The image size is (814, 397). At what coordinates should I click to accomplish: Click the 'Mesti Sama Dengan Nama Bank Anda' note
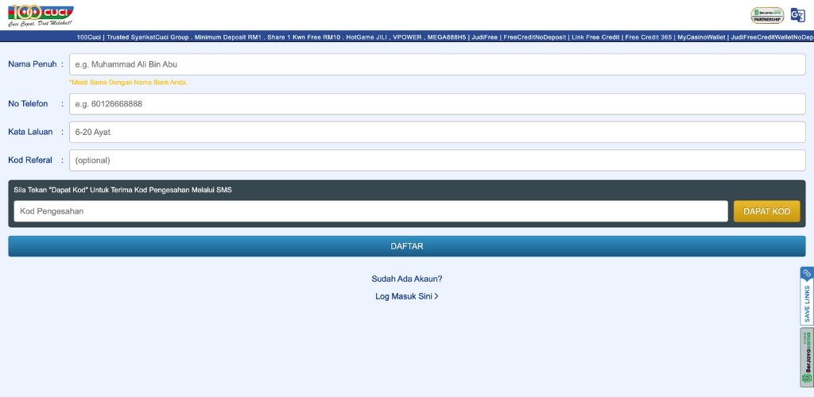click(x=128, y=83)
